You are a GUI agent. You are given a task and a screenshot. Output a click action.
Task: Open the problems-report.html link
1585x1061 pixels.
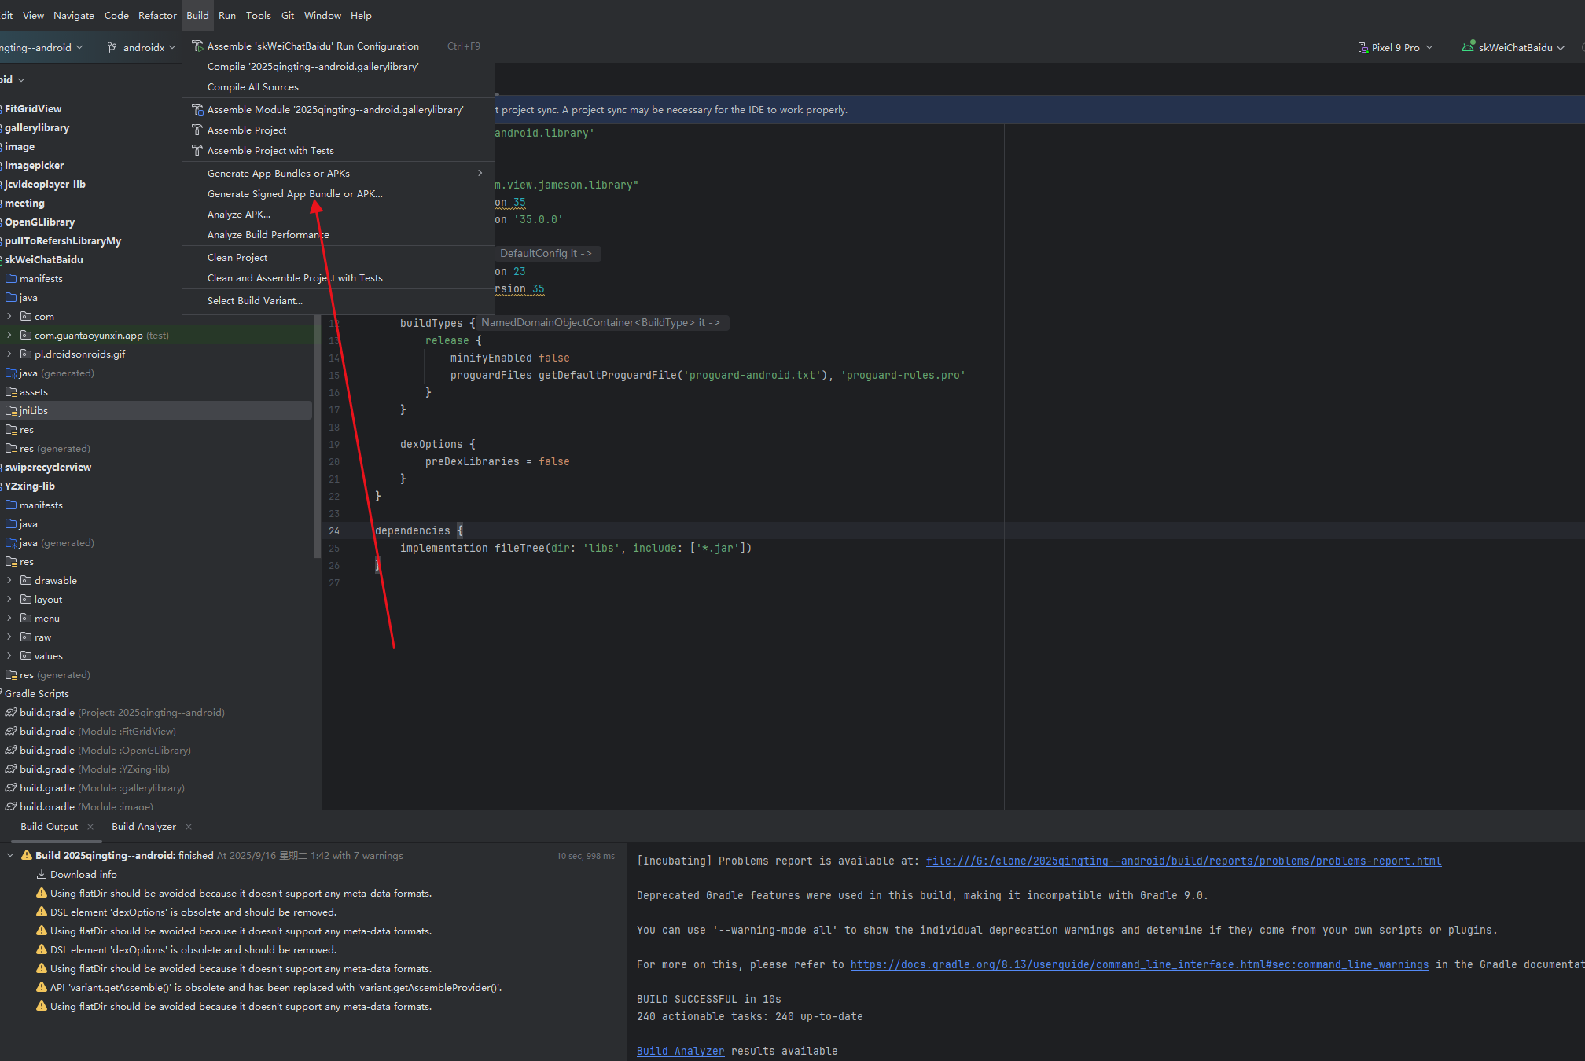(x=1183, y=861)
